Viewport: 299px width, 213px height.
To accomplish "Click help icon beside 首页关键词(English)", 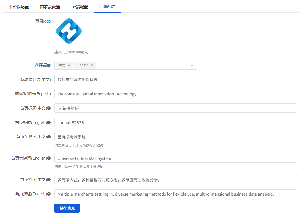I will point(49,158).
